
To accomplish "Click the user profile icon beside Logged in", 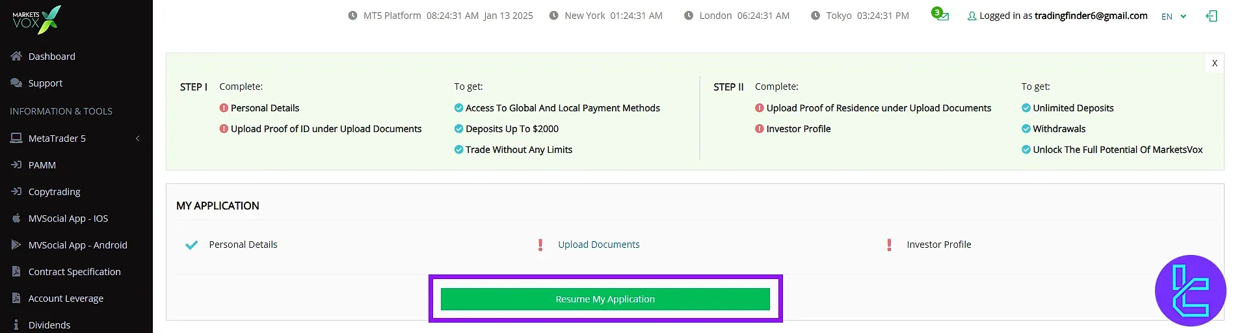I will tap(972, 16).
